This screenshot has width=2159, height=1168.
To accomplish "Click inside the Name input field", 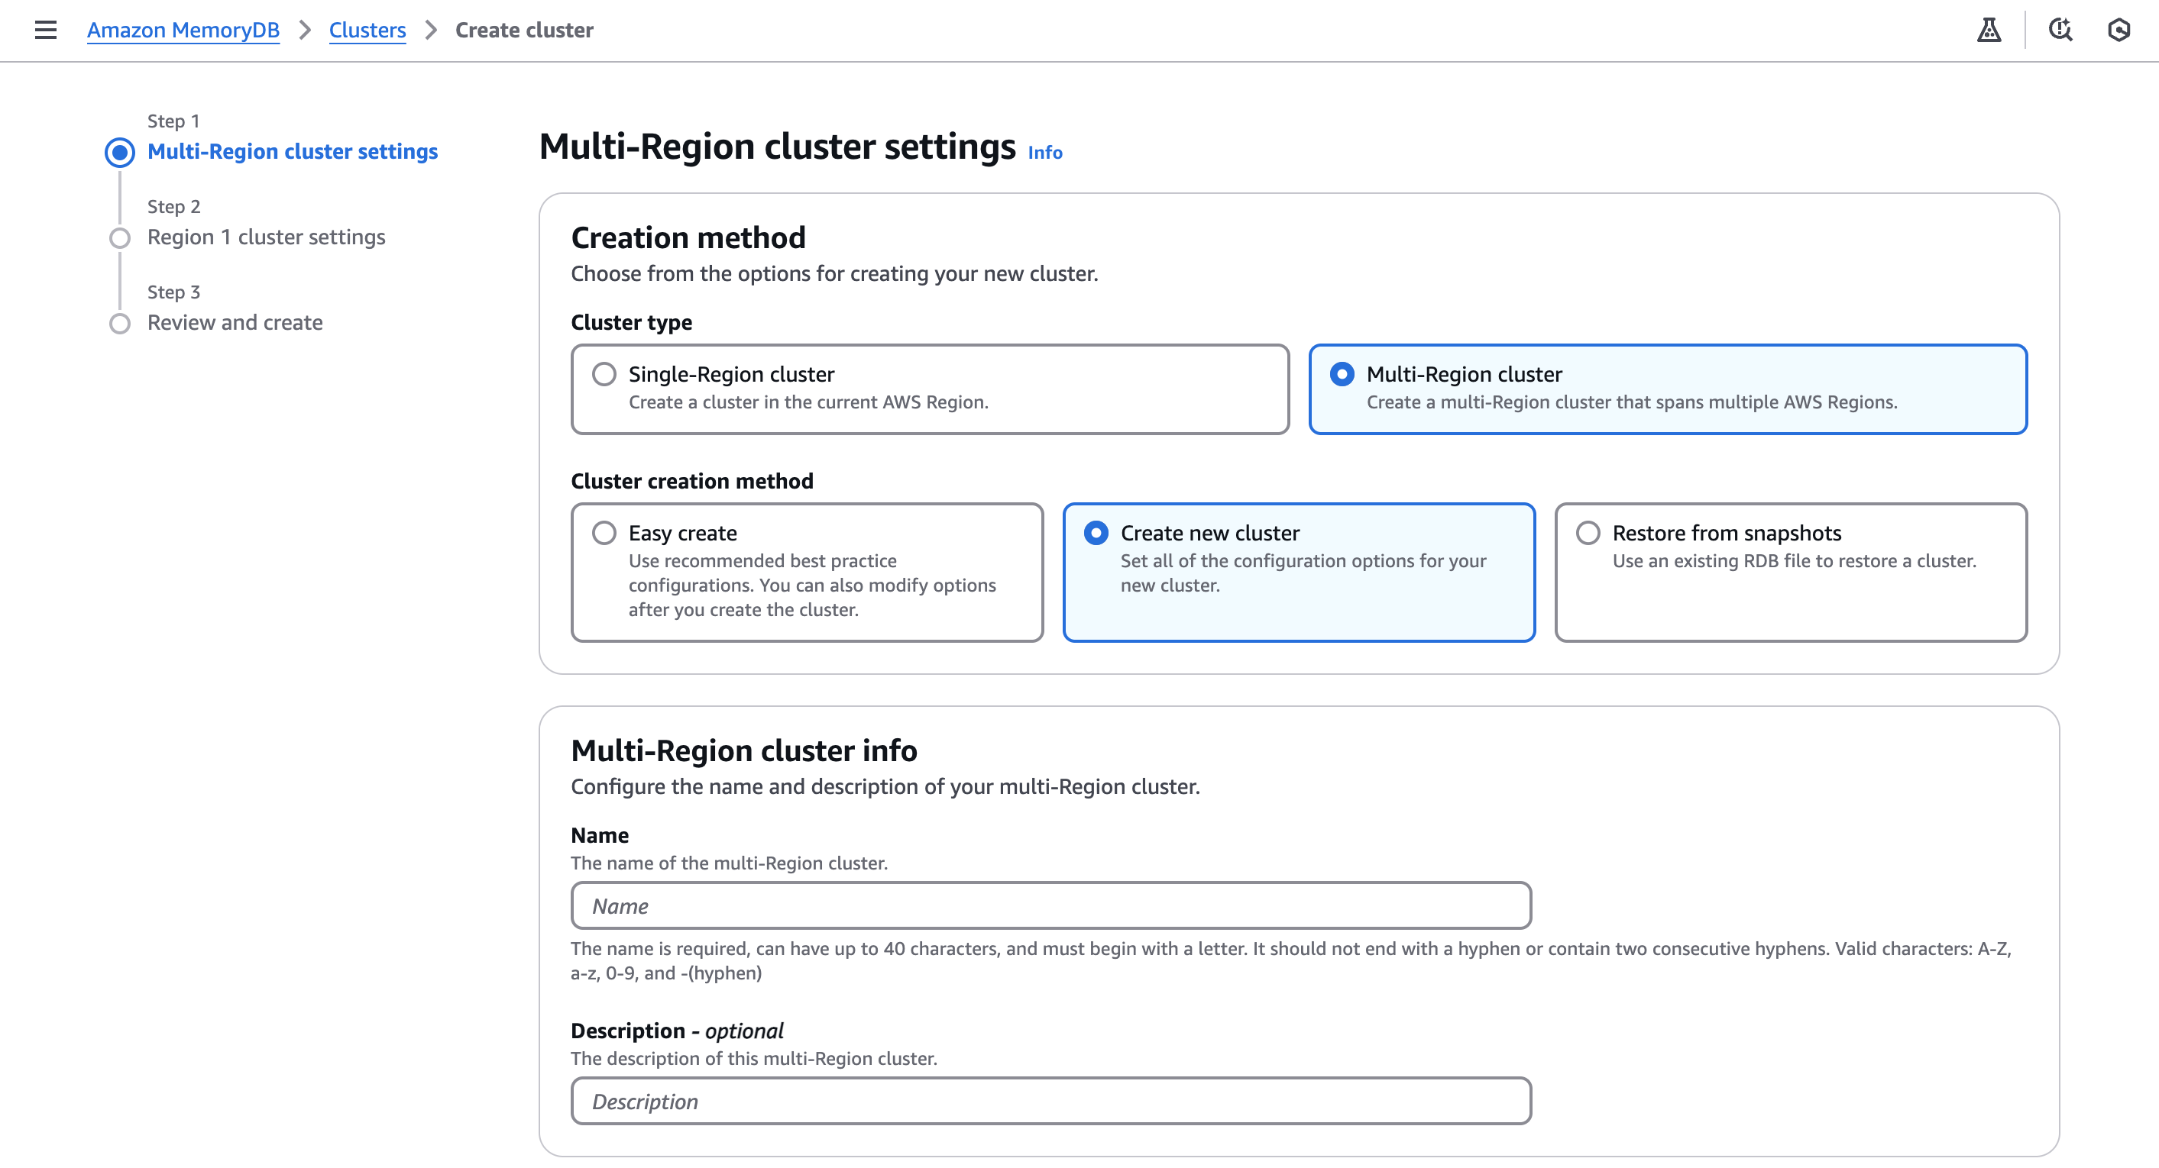I will (x=1050, y=905).
